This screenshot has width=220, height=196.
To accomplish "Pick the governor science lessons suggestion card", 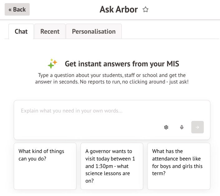I will (x=112, y=166).
